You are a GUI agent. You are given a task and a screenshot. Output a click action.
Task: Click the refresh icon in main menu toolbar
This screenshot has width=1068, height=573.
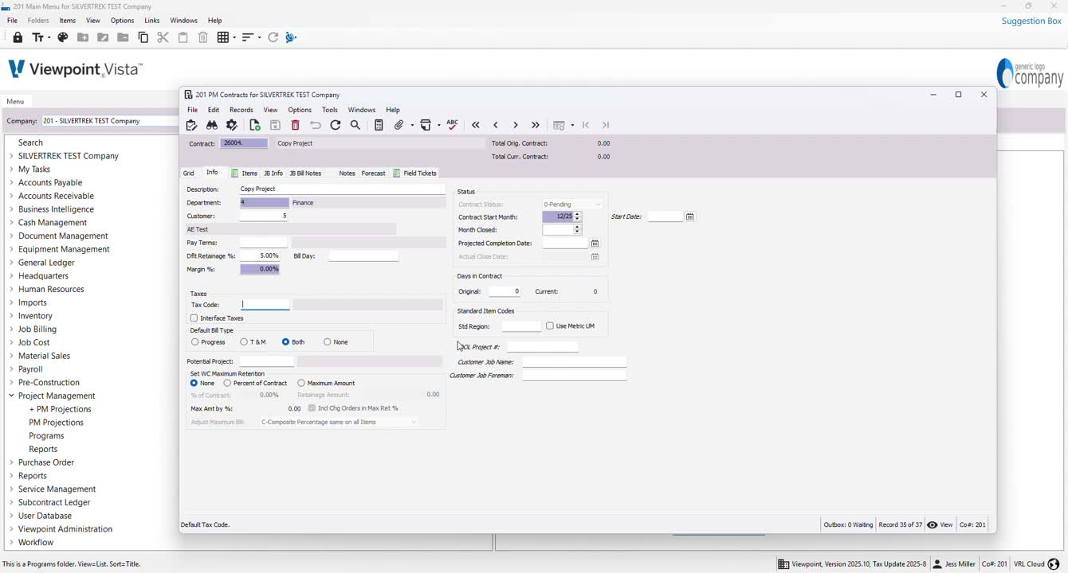pos(273,37)
